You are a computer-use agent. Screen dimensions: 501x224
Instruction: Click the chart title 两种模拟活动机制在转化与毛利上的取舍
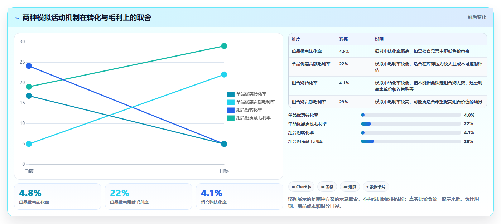point(87,18)
